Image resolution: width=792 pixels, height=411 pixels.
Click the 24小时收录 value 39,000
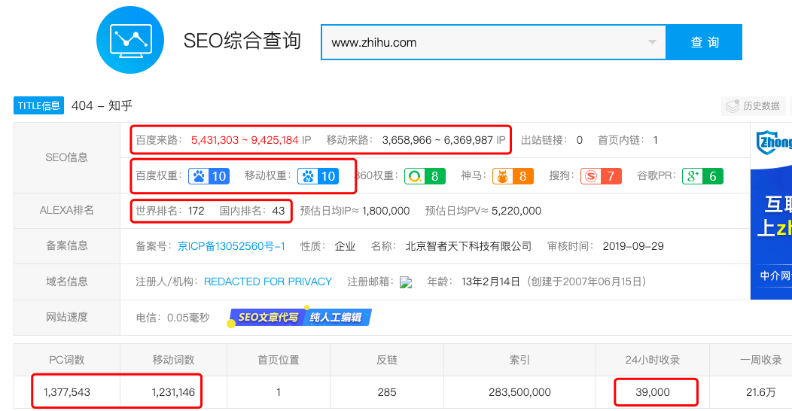(653, 392)
